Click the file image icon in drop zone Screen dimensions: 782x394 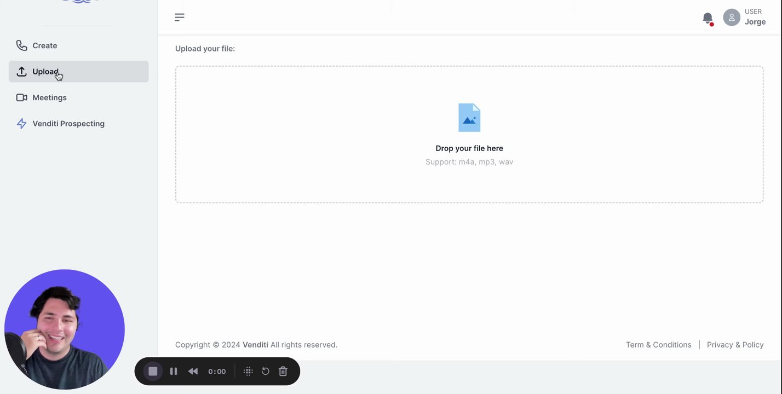point(469,118)
